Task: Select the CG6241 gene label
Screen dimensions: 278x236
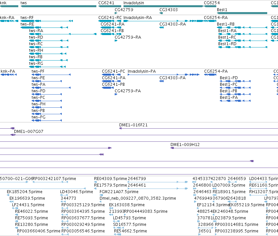Action: click(106, 3)
